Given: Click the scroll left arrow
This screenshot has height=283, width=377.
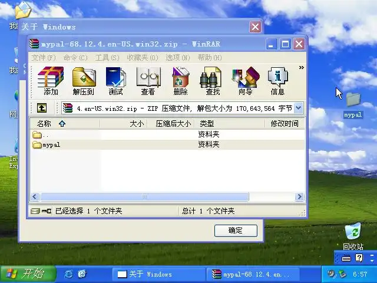Looking at the screenshot, I should point(35,196).
